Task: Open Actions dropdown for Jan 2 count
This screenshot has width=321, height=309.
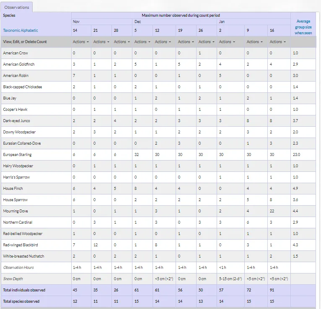Action: pos(227,42)
